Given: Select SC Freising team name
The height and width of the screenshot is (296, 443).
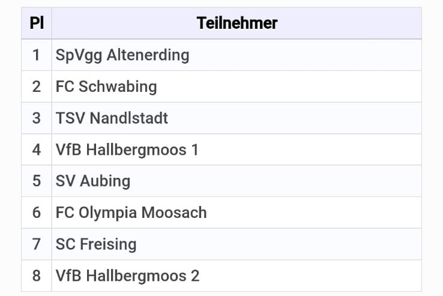Looking at the screenshot, I should click(x=96, y=244).
